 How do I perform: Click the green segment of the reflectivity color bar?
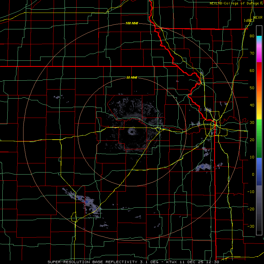(259, 138)
